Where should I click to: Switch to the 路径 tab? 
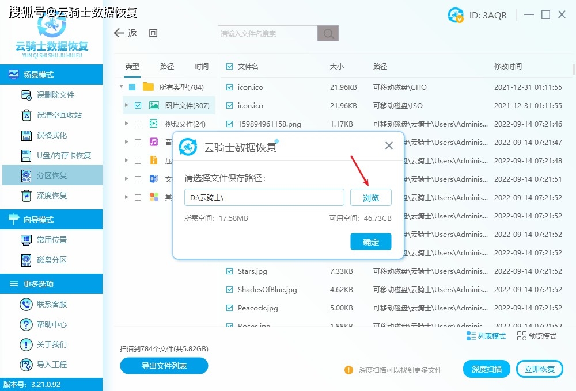[x=167, y=67]
